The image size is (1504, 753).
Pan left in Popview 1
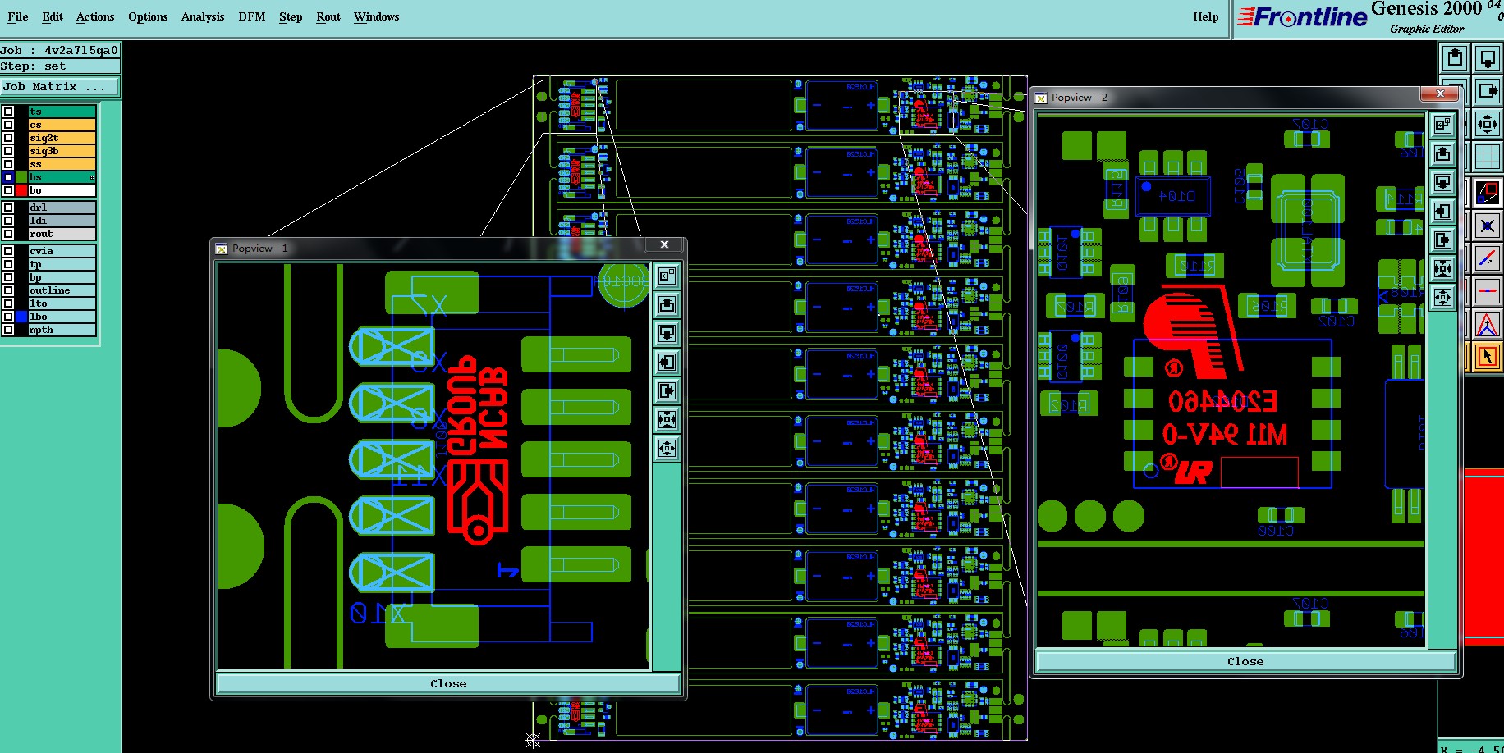click(667, 362)
